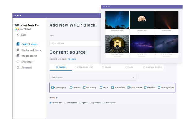Click the Back arrow chevron
Screen dimensions: 195x124
click(18, 35)
